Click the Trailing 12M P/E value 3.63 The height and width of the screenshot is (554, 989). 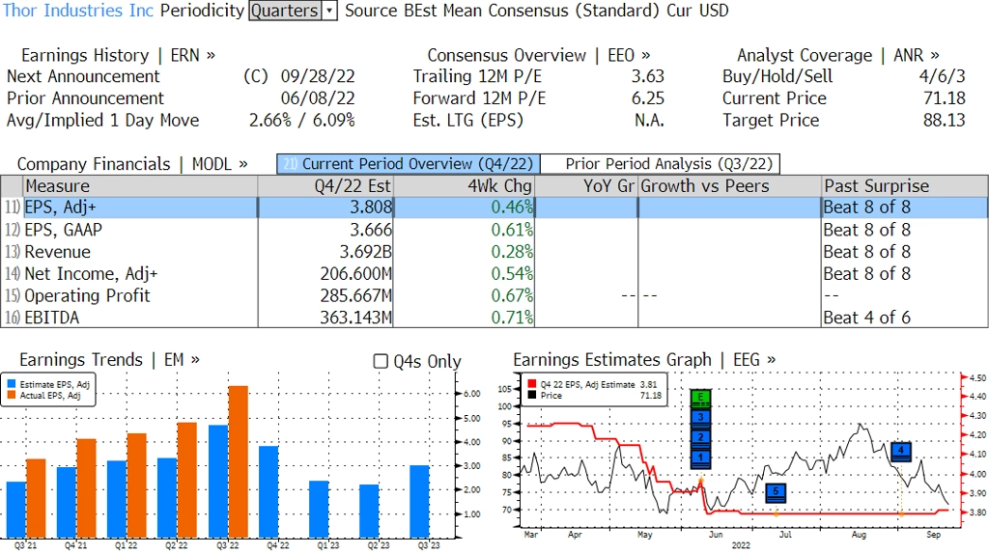[x=648, y=76]
